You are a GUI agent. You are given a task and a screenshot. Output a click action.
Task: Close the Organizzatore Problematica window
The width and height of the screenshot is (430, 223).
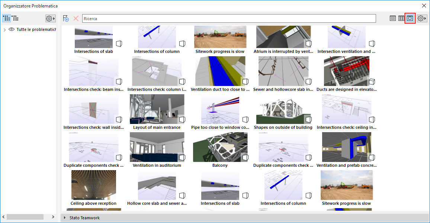click(424, 6)
